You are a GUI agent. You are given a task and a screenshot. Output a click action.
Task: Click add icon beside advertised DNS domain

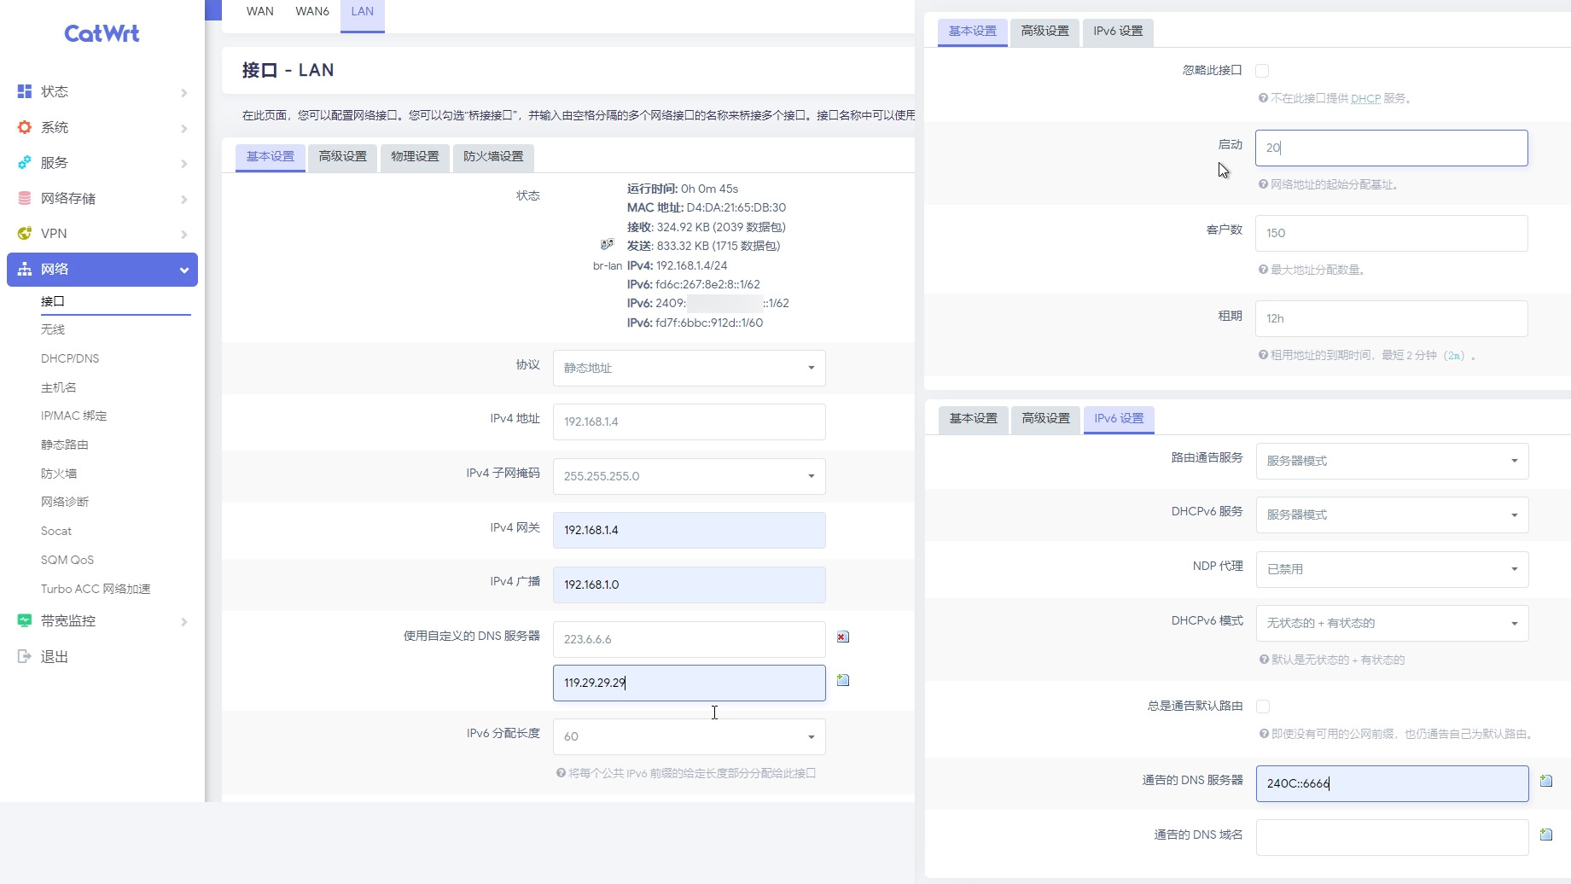1545,835
